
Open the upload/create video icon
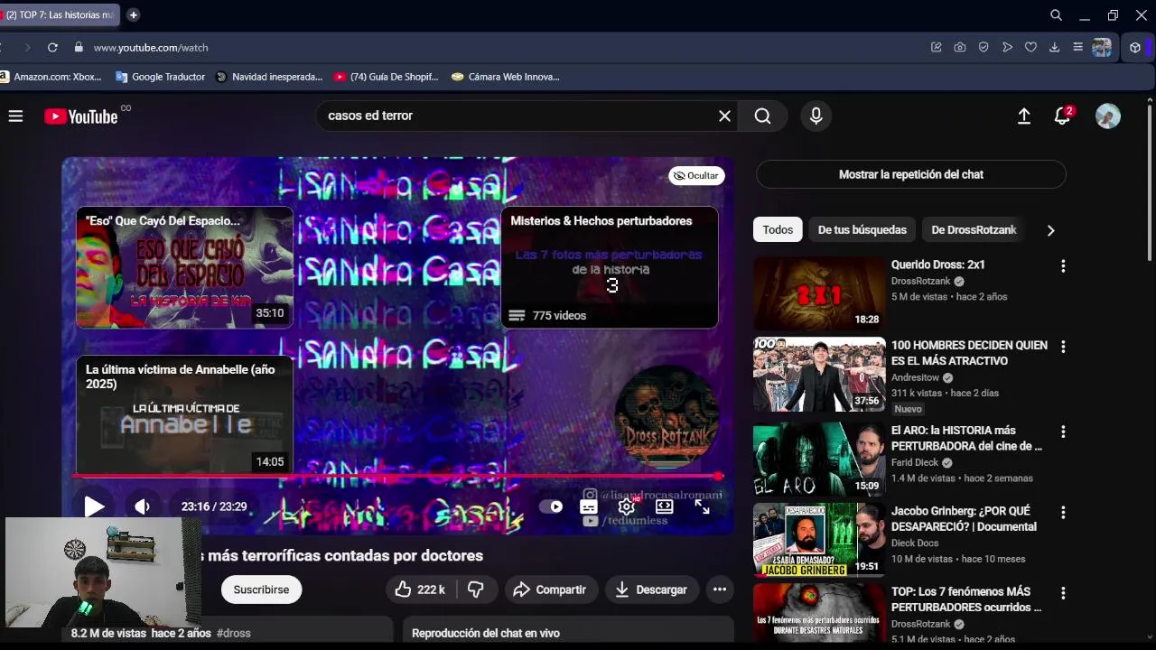(1024, 116)
